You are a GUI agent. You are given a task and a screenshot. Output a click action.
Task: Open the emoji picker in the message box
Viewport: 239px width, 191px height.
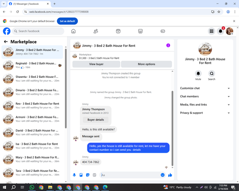(163, 175)
